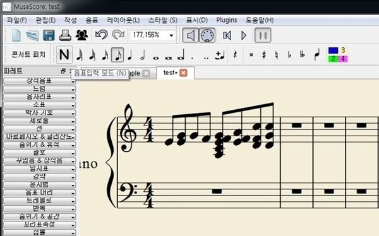Select the 32nd note duration
The width and height of the screenshot is (379, 236).
tap(92, 55)
